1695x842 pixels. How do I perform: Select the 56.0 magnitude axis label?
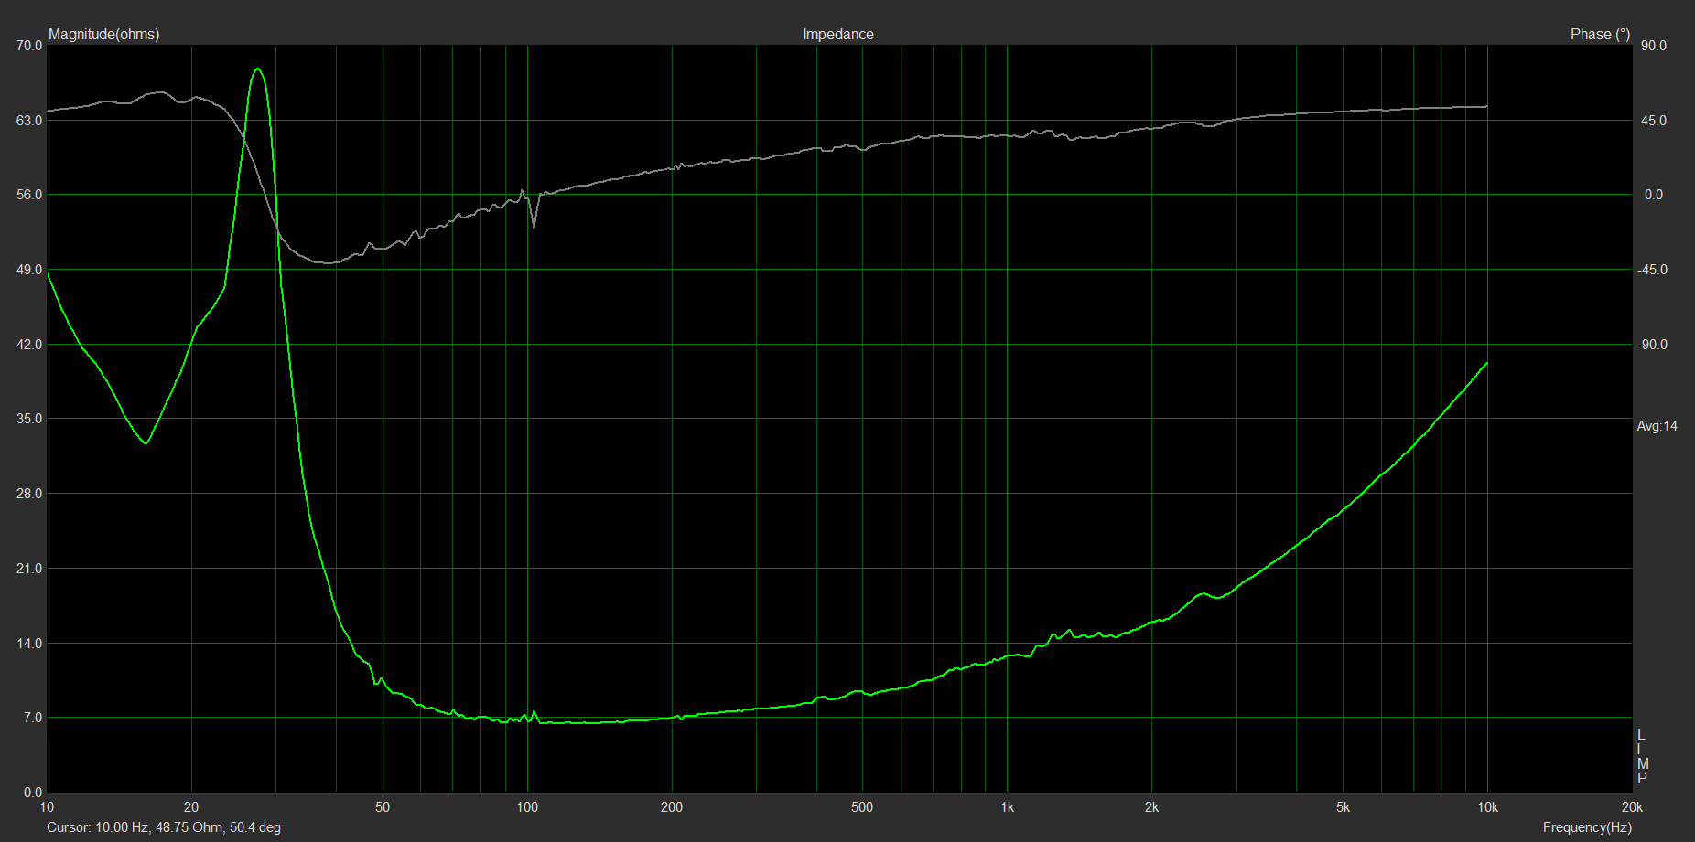coord(30,195)
